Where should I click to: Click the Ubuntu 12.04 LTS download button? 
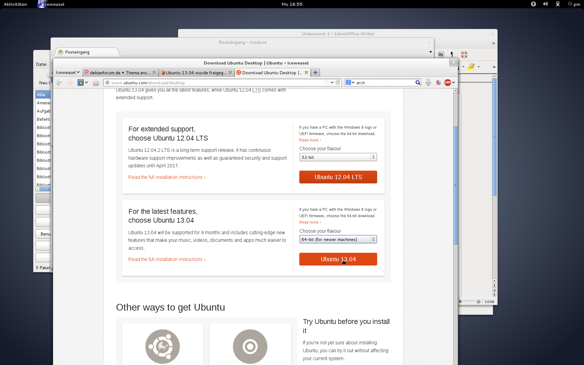point(338,177)
